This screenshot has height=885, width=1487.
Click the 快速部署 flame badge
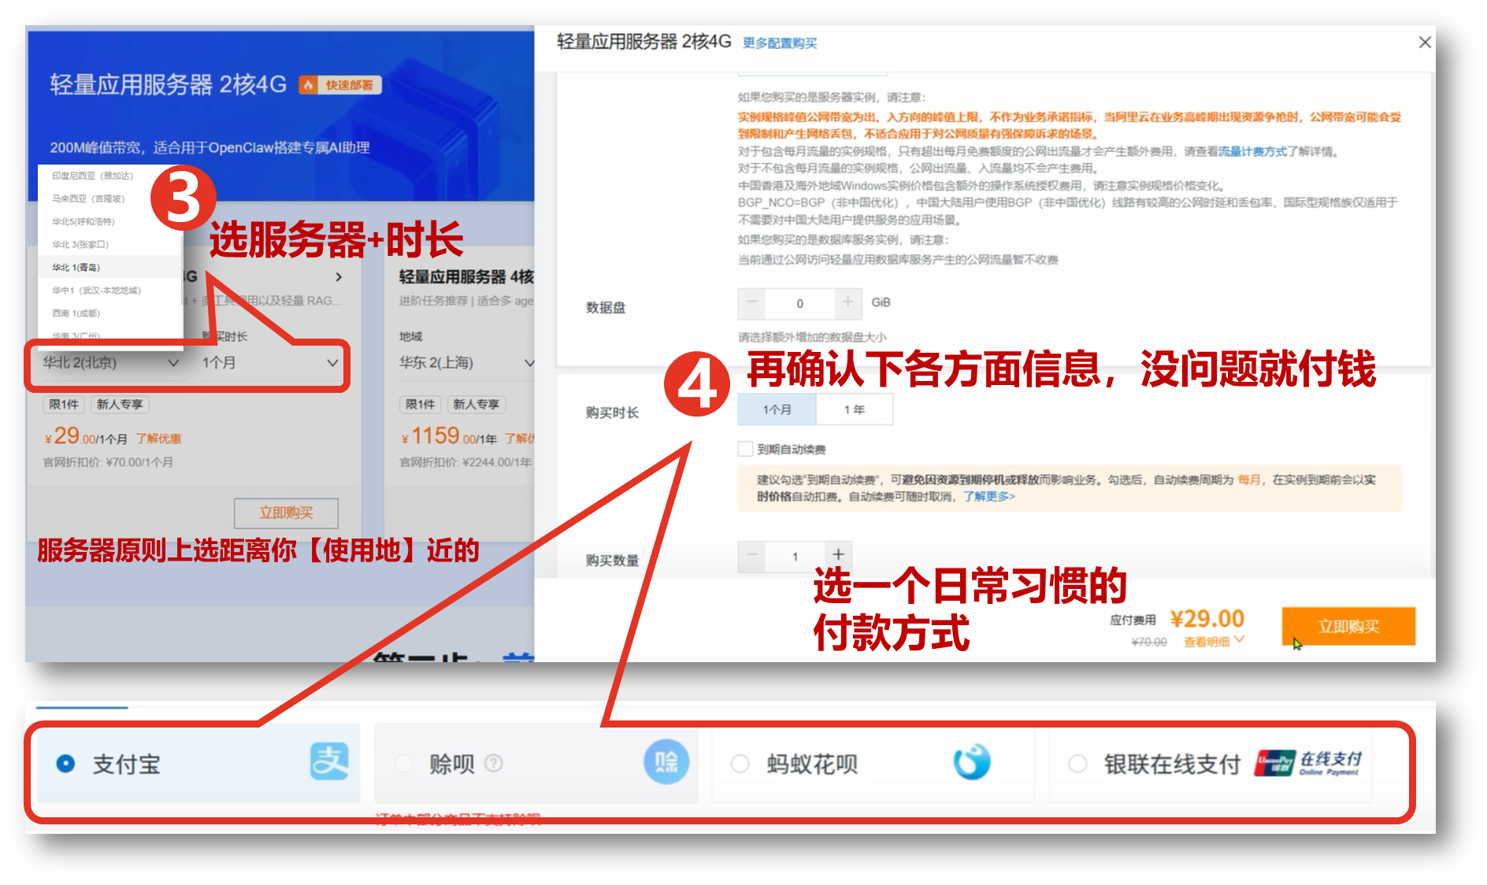(x=340, y=84)
